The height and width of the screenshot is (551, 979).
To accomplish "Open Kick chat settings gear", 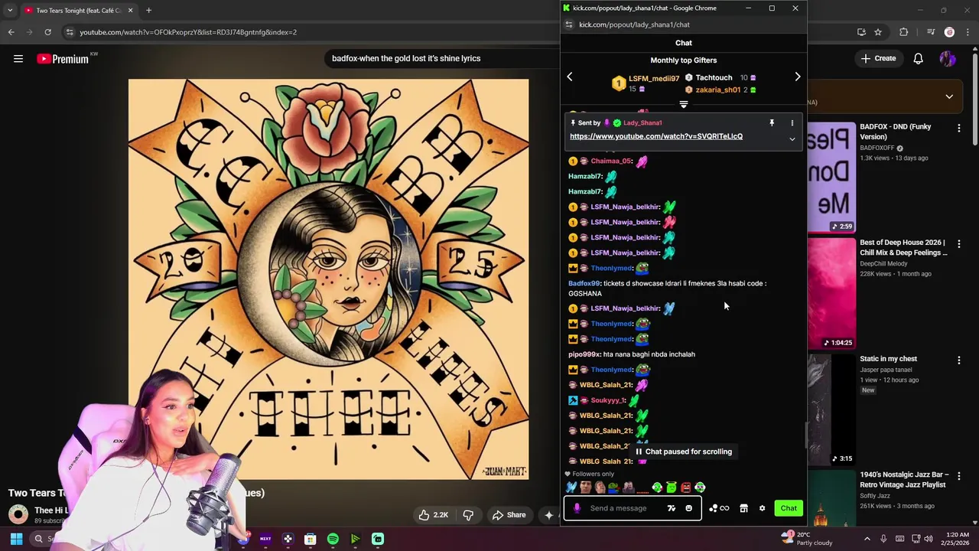I will [x=762, y=508].
